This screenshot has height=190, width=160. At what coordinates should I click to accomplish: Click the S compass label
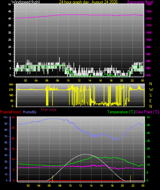[150, 96]
